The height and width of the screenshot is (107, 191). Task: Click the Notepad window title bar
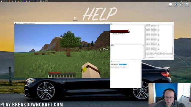(x=126, y=61)
